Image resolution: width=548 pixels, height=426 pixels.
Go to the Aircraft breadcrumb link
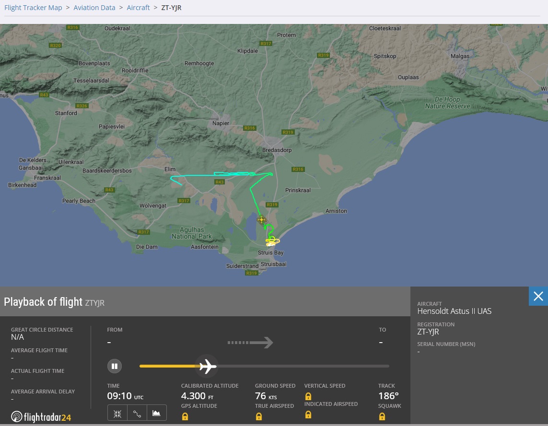pyautogui.click(x=138, y=8)
